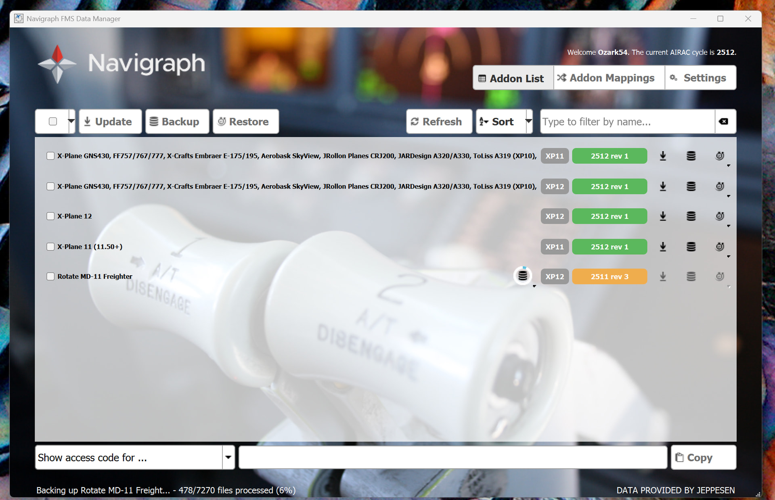Click backup icon for X-Plane 11 (11.50+) row
775x500 pixels.
(691, 247)
